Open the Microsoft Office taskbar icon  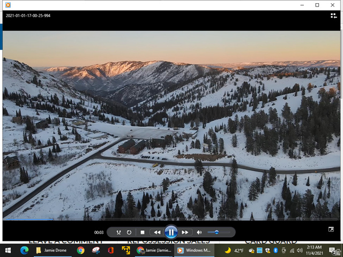111,250
